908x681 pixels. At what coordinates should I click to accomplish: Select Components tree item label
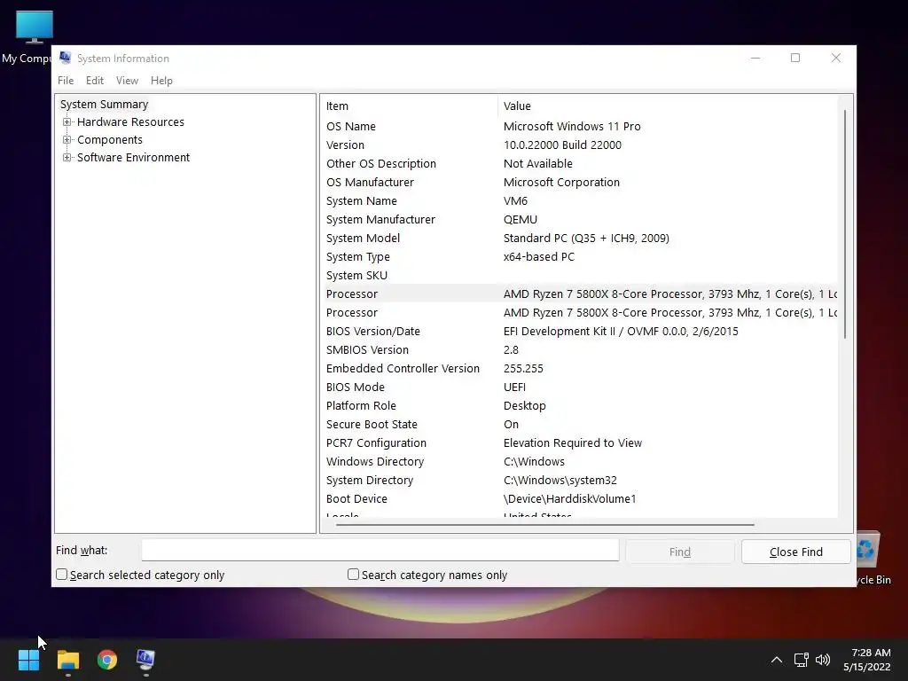[x=109, y=140]
